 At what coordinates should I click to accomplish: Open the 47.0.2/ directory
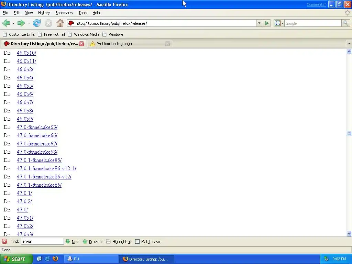pyautogui.click(x=24, y=201)
